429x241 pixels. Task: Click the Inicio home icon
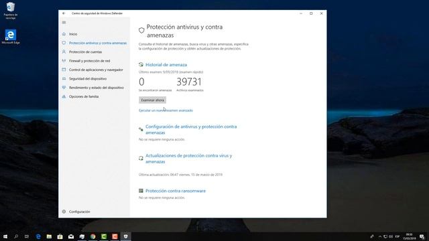point(64,34)
